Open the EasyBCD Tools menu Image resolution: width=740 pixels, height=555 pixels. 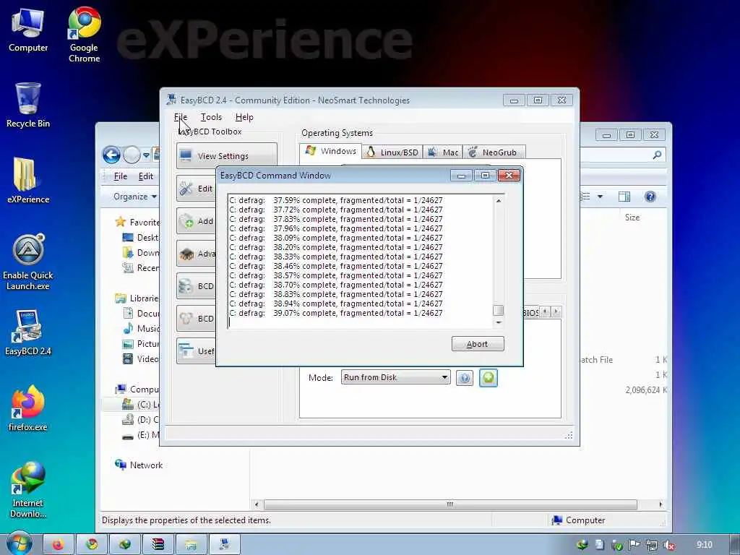211,117
